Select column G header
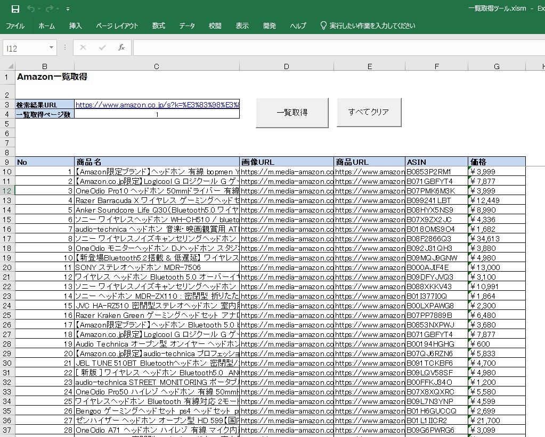This screenshot has height=437, width=545. [497, 66]
